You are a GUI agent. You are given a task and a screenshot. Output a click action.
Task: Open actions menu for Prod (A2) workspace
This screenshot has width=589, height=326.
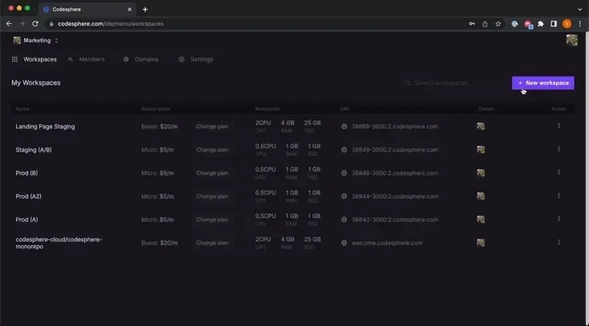click(x=559, y=196)
